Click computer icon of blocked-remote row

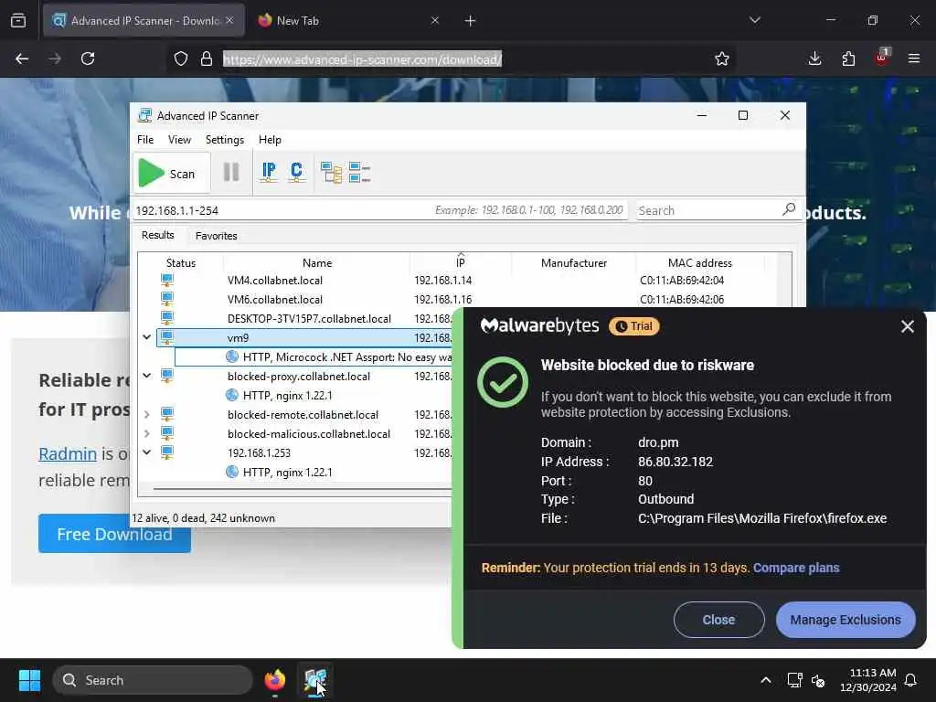click(x=167, y=414)
